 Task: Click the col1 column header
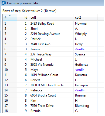tap(51, 17)
